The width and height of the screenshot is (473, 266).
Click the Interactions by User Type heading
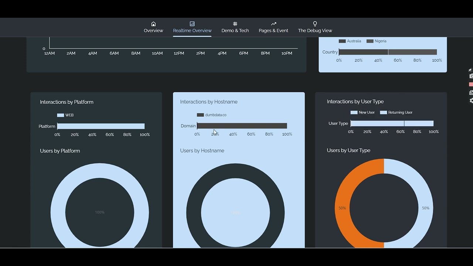[355, 101]
